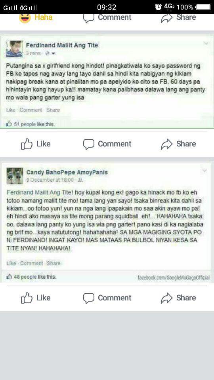Screen dimensions: 214x380
Task: Tap Ferdinand's profile picture thumbnail
Action: 14,49
